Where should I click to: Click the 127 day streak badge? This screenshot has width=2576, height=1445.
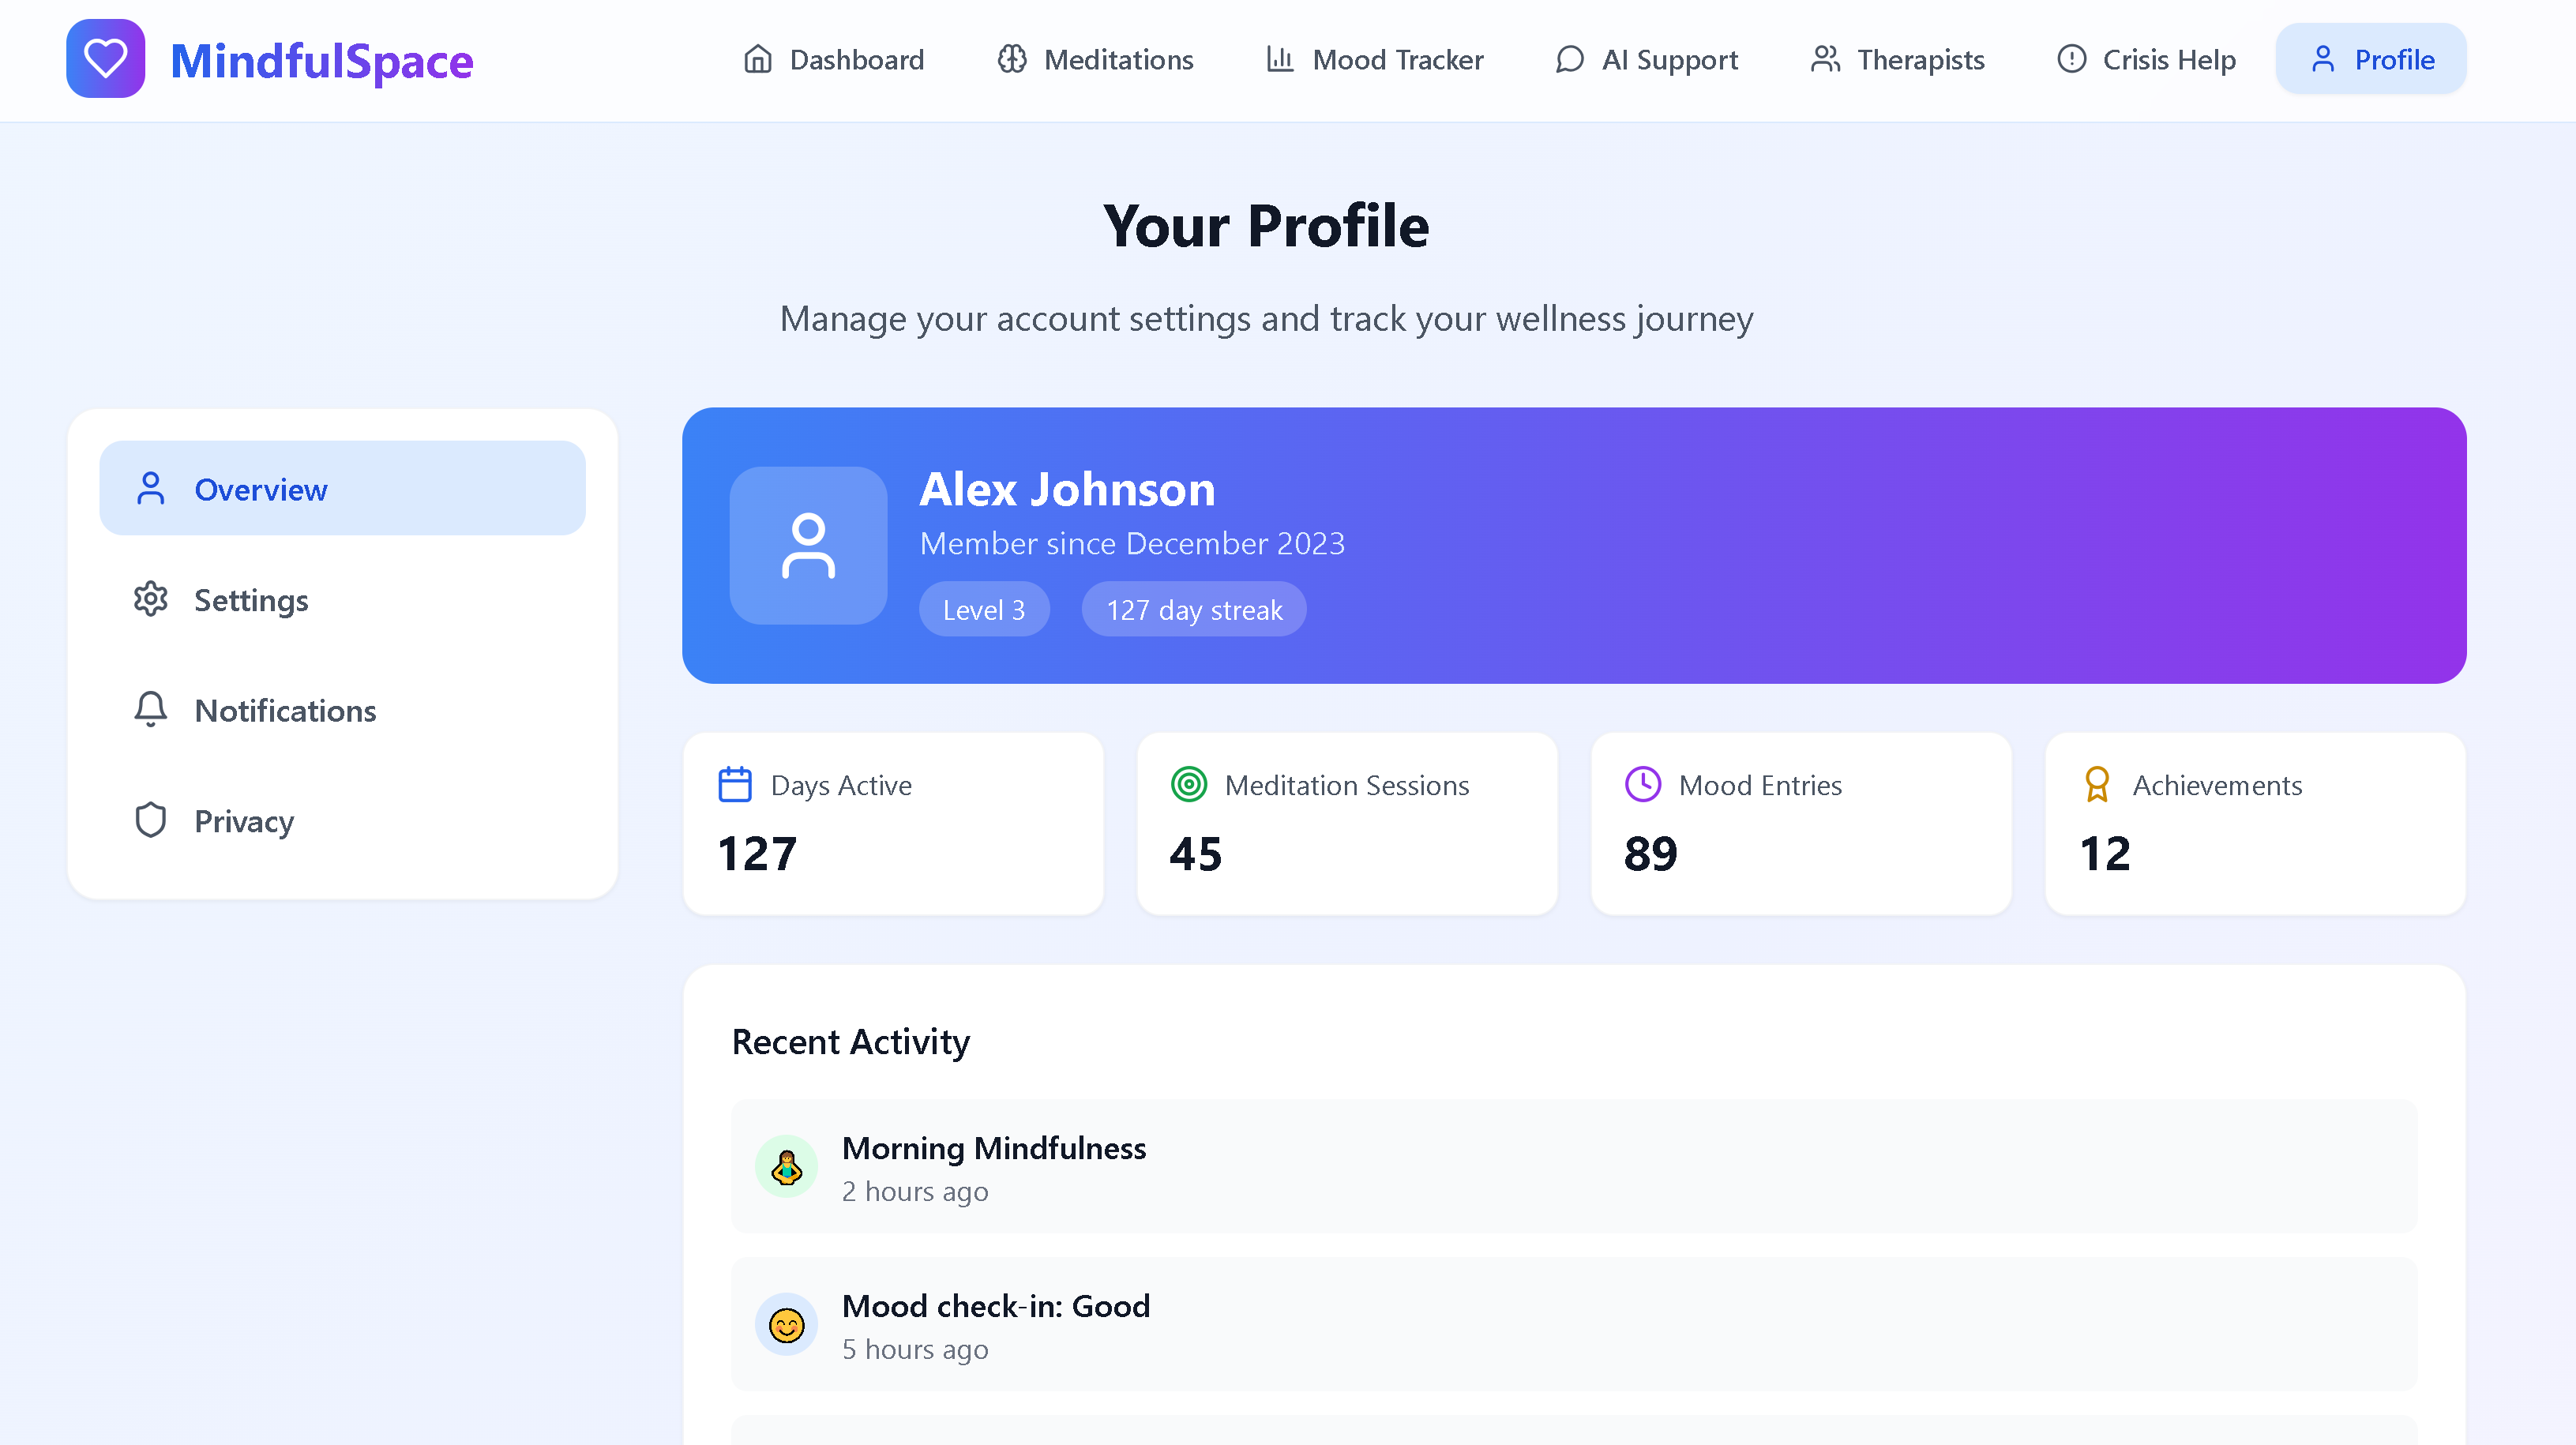point(1193,610)
